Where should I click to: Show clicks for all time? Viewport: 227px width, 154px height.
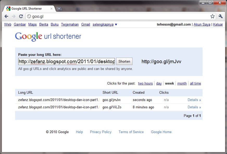(x=196, y=84)
